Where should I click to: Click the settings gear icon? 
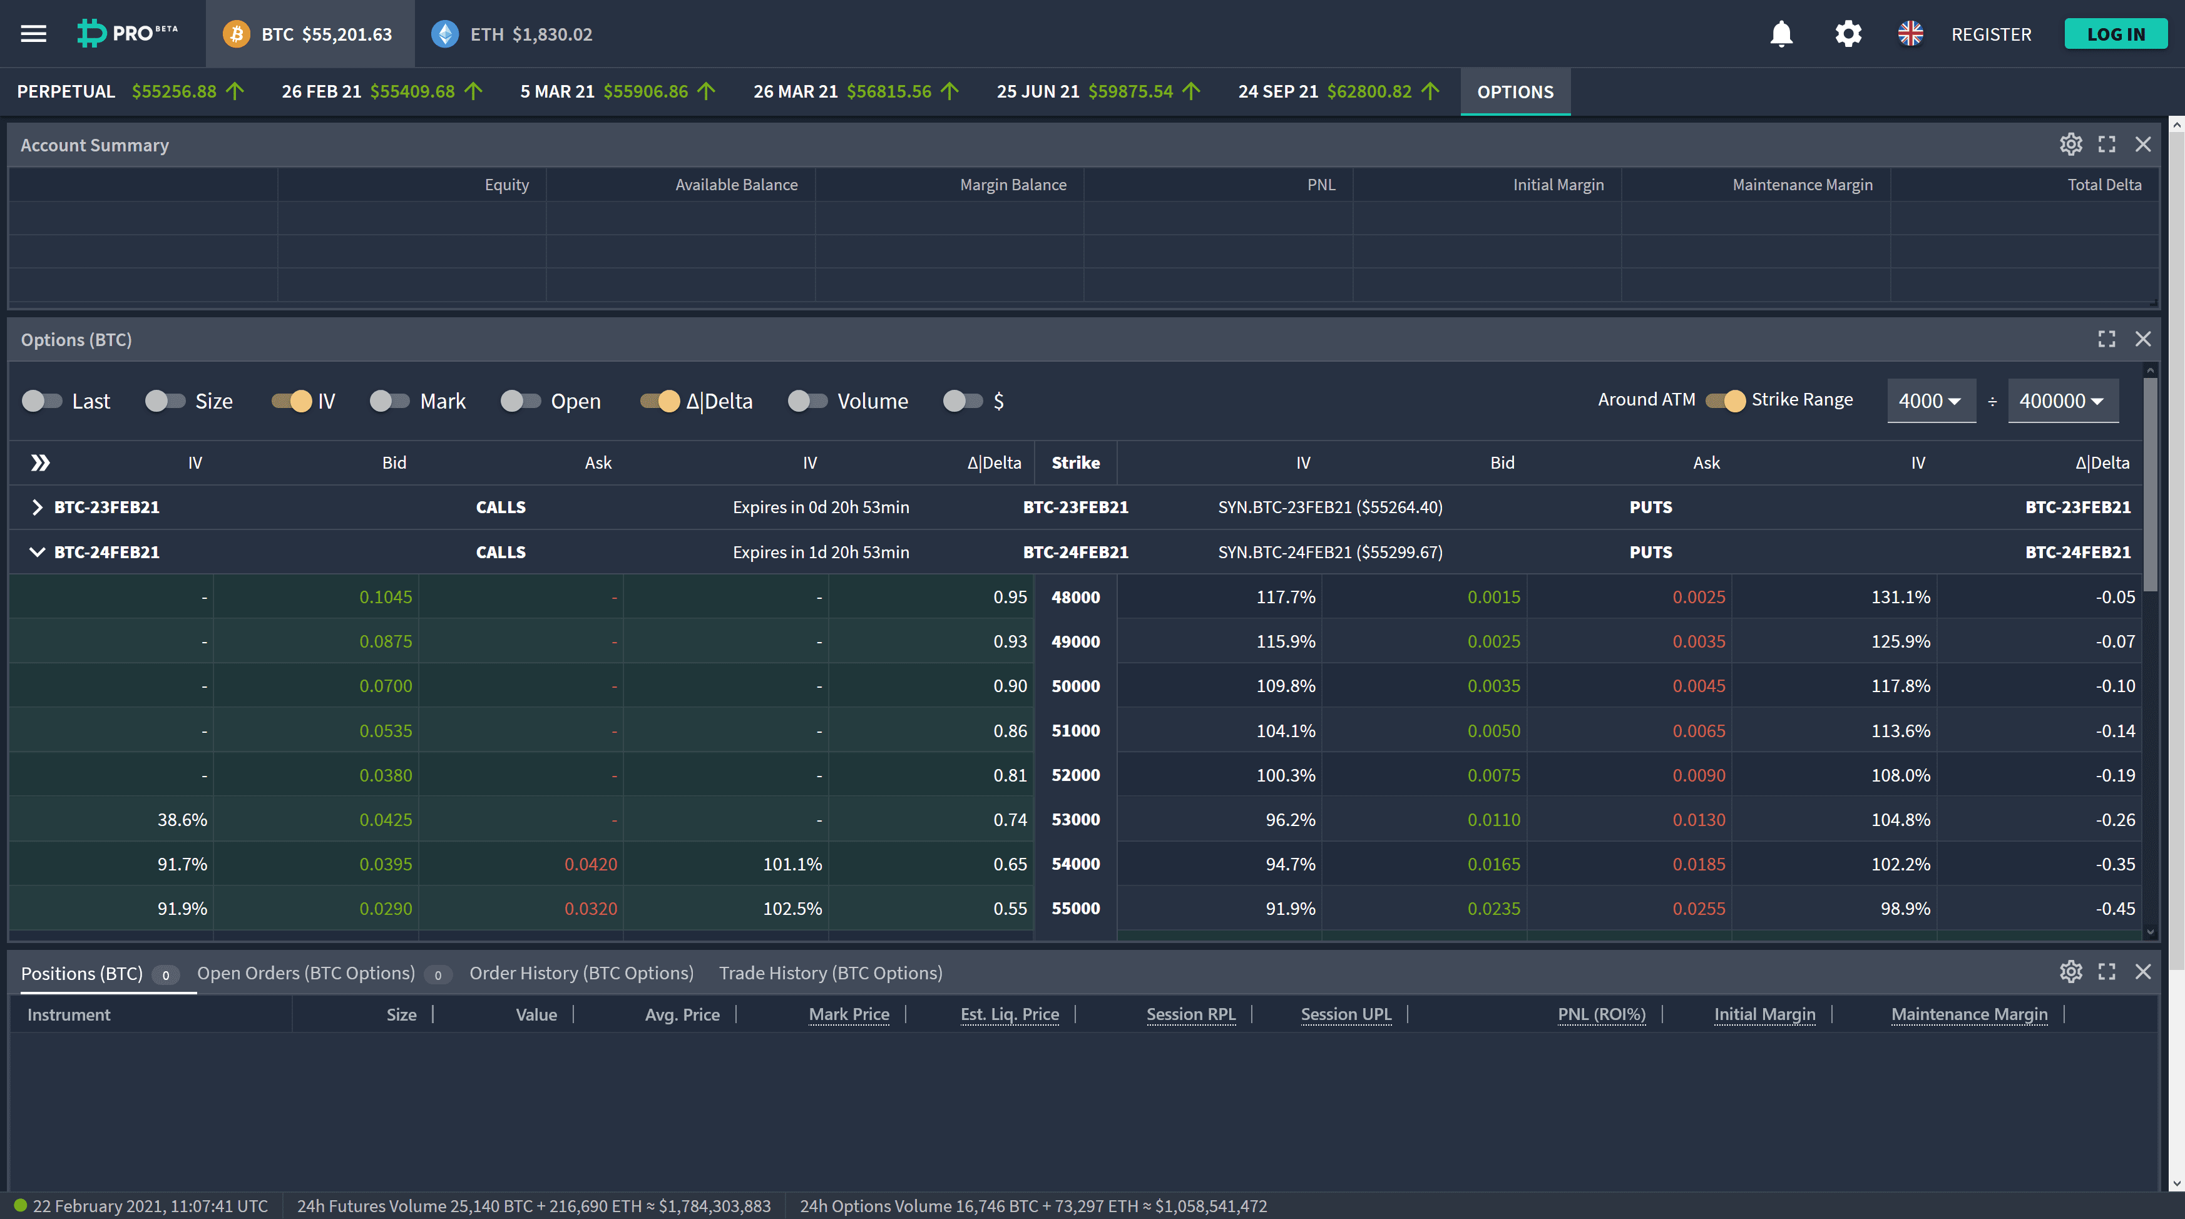click(x=1849, y=33)
